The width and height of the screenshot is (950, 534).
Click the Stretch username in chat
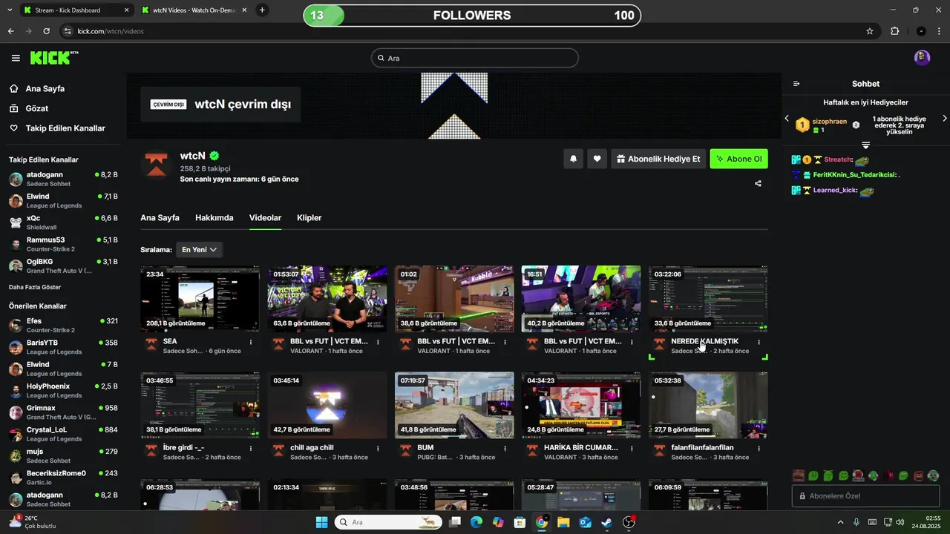click(838, 160)
